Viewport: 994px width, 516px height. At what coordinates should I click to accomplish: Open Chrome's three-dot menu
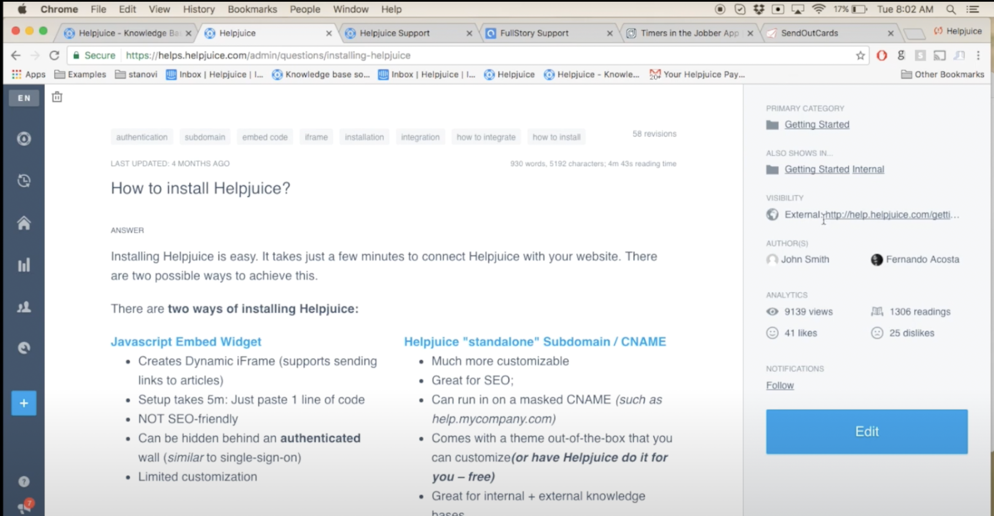978,55
